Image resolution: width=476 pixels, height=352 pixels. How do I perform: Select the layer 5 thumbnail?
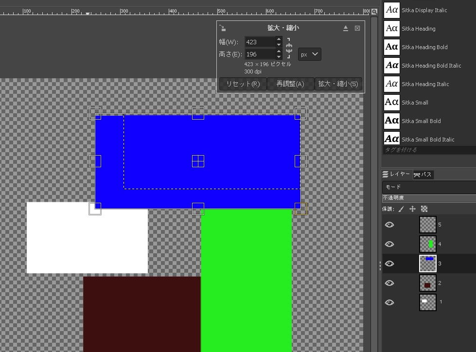click(x=428, y=225)
